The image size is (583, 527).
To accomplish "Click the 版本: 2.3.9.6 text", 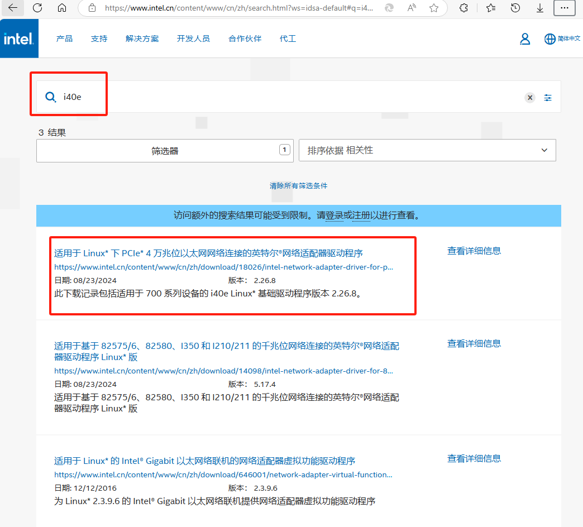I will (252, 488).
